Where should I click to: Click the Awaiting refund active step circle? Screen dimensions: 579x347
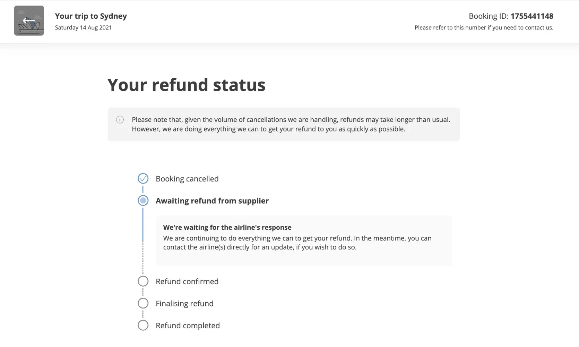coord(143,201)
